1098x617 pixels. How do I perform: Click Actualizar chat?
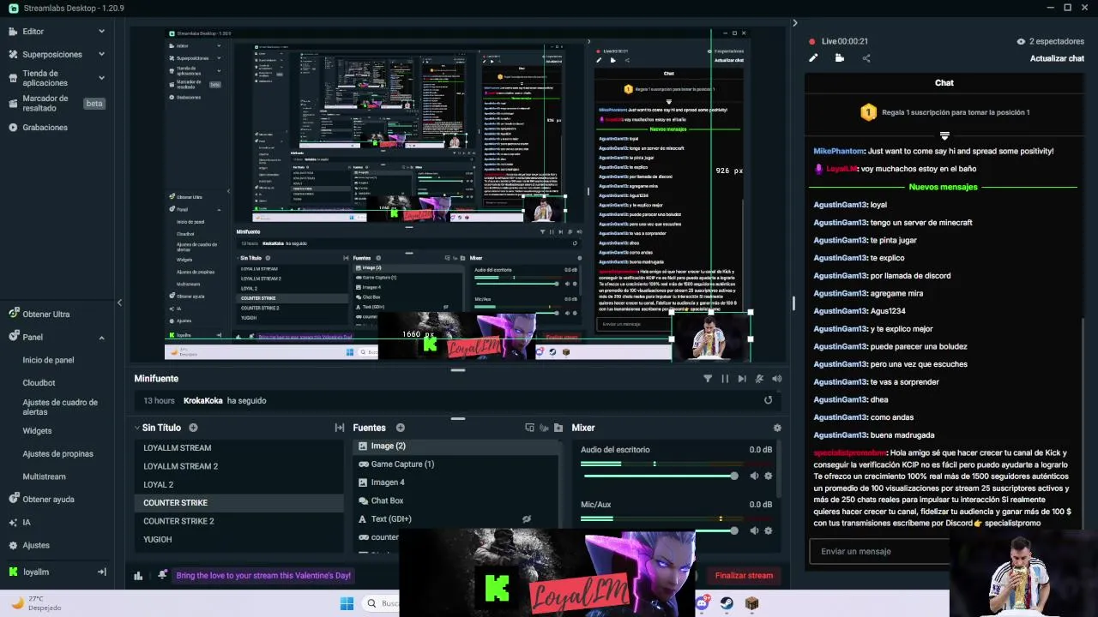click(x=1057, y=58)
